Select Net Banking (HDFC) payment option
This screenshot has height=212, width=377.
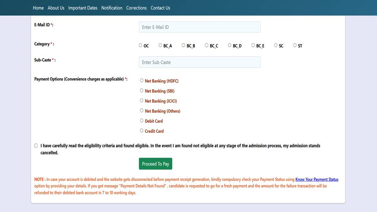pos(142,80)
